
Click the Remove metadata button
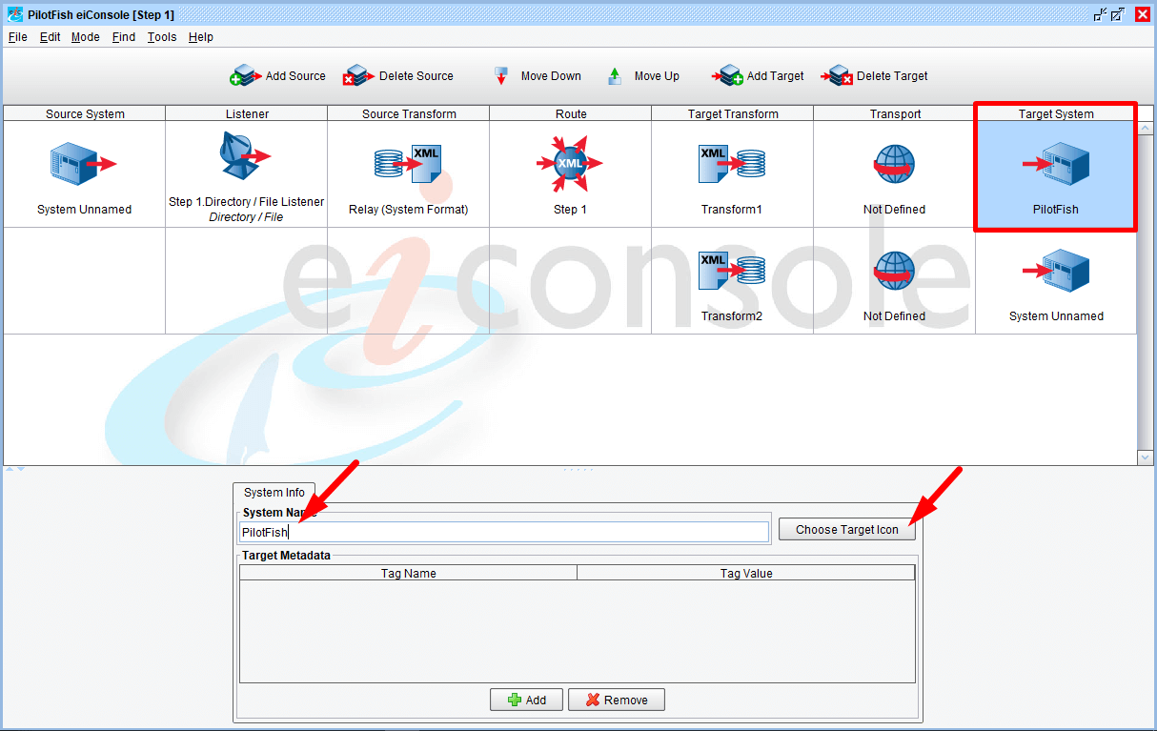pos(616,700)
